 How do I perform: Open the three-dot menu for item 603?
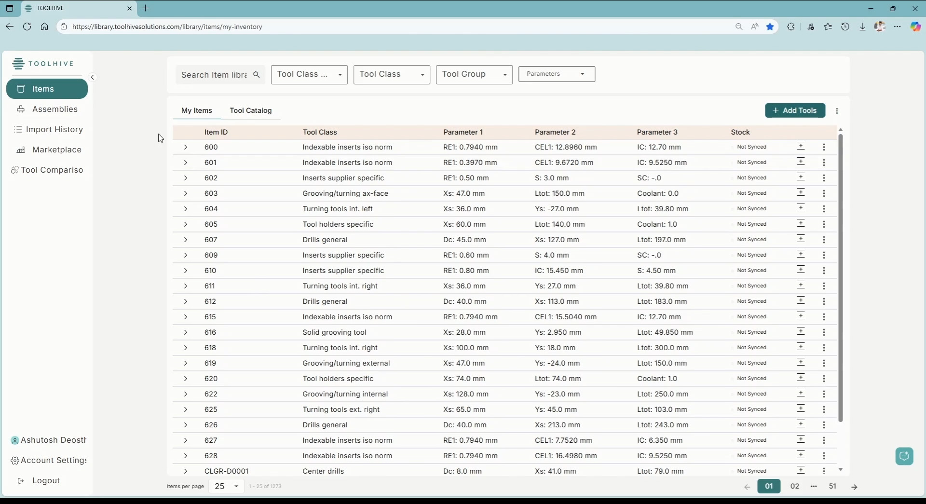click(x=824, y=193)
